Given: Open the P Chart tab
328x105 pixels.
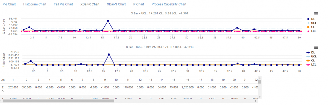Looking at the screenshot, I should (x=139, y=4).
